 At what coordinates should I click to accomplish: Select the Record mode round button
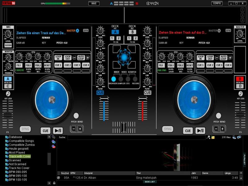(x=135, y=79)
